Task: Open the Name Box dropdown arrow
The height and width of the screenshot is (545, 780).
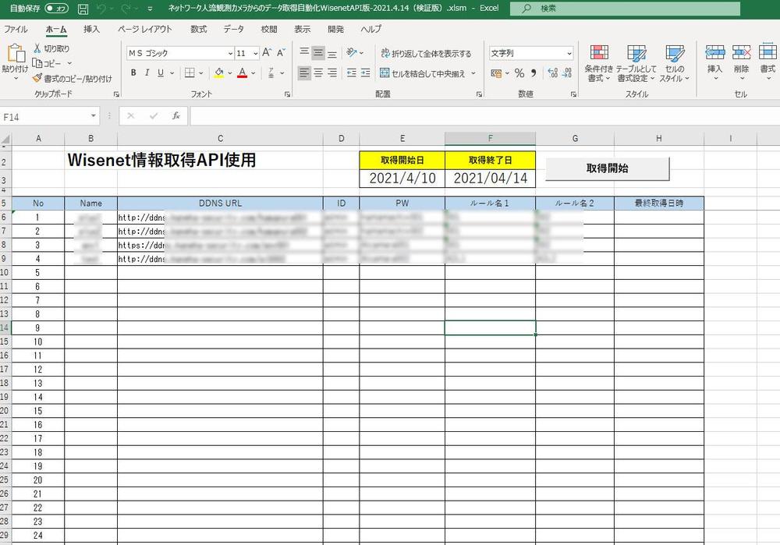Action: [93, 116]
